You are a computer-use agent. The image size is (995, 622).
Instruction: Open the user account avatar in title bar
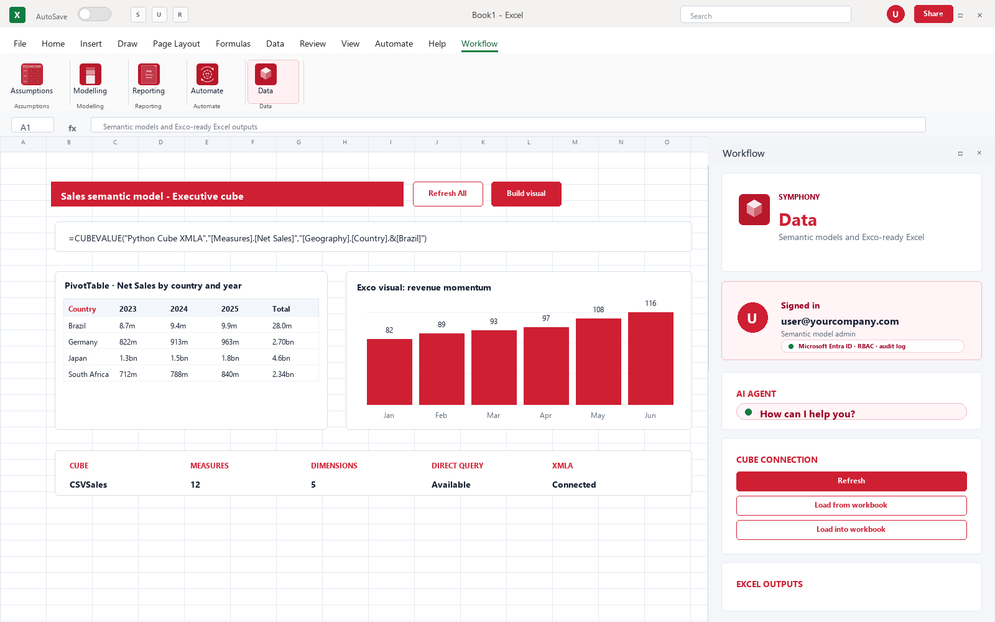[x=895, y=14]
